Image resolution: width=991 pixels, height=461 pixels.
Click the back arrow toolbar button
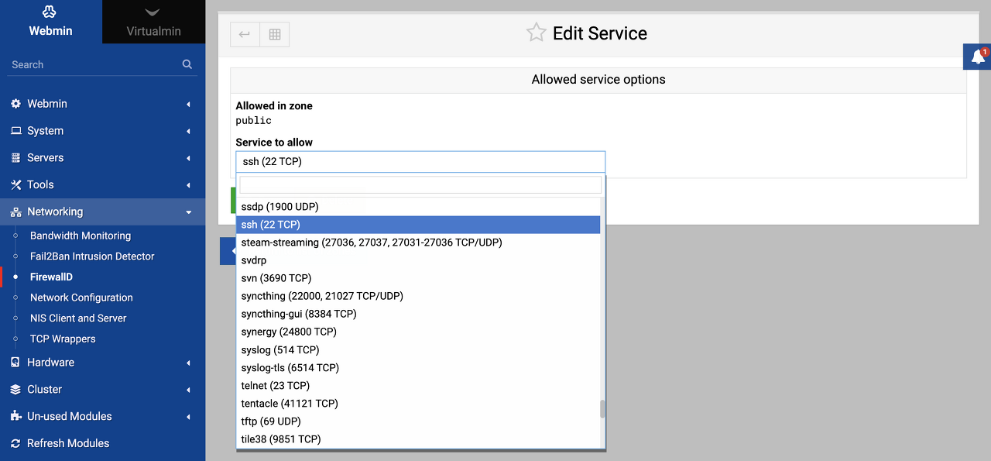click(x=245, y=34)
